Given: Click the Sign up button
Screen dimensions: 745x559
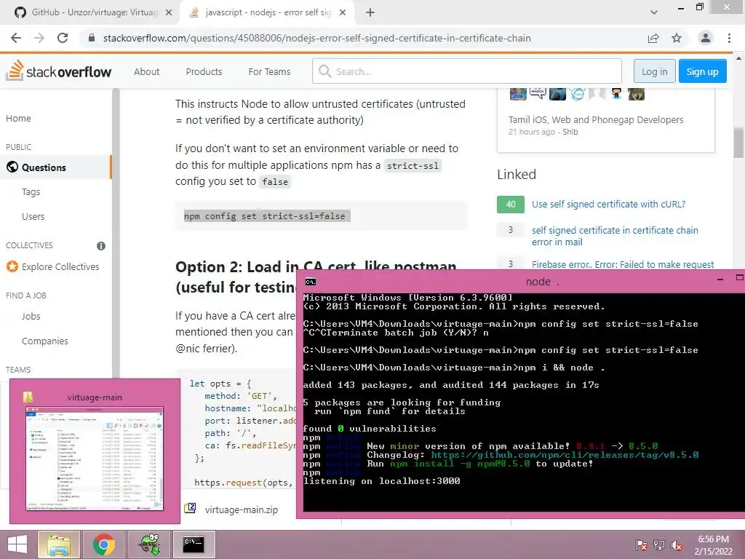Looking at the screenshot, I should click(702, 71).
